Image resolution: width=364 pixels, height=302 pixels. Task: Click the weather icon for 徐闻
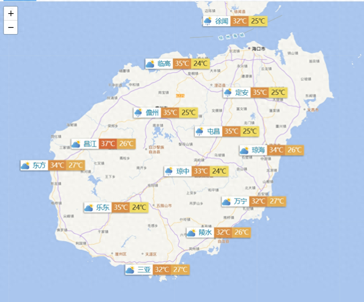click(208, 21)
